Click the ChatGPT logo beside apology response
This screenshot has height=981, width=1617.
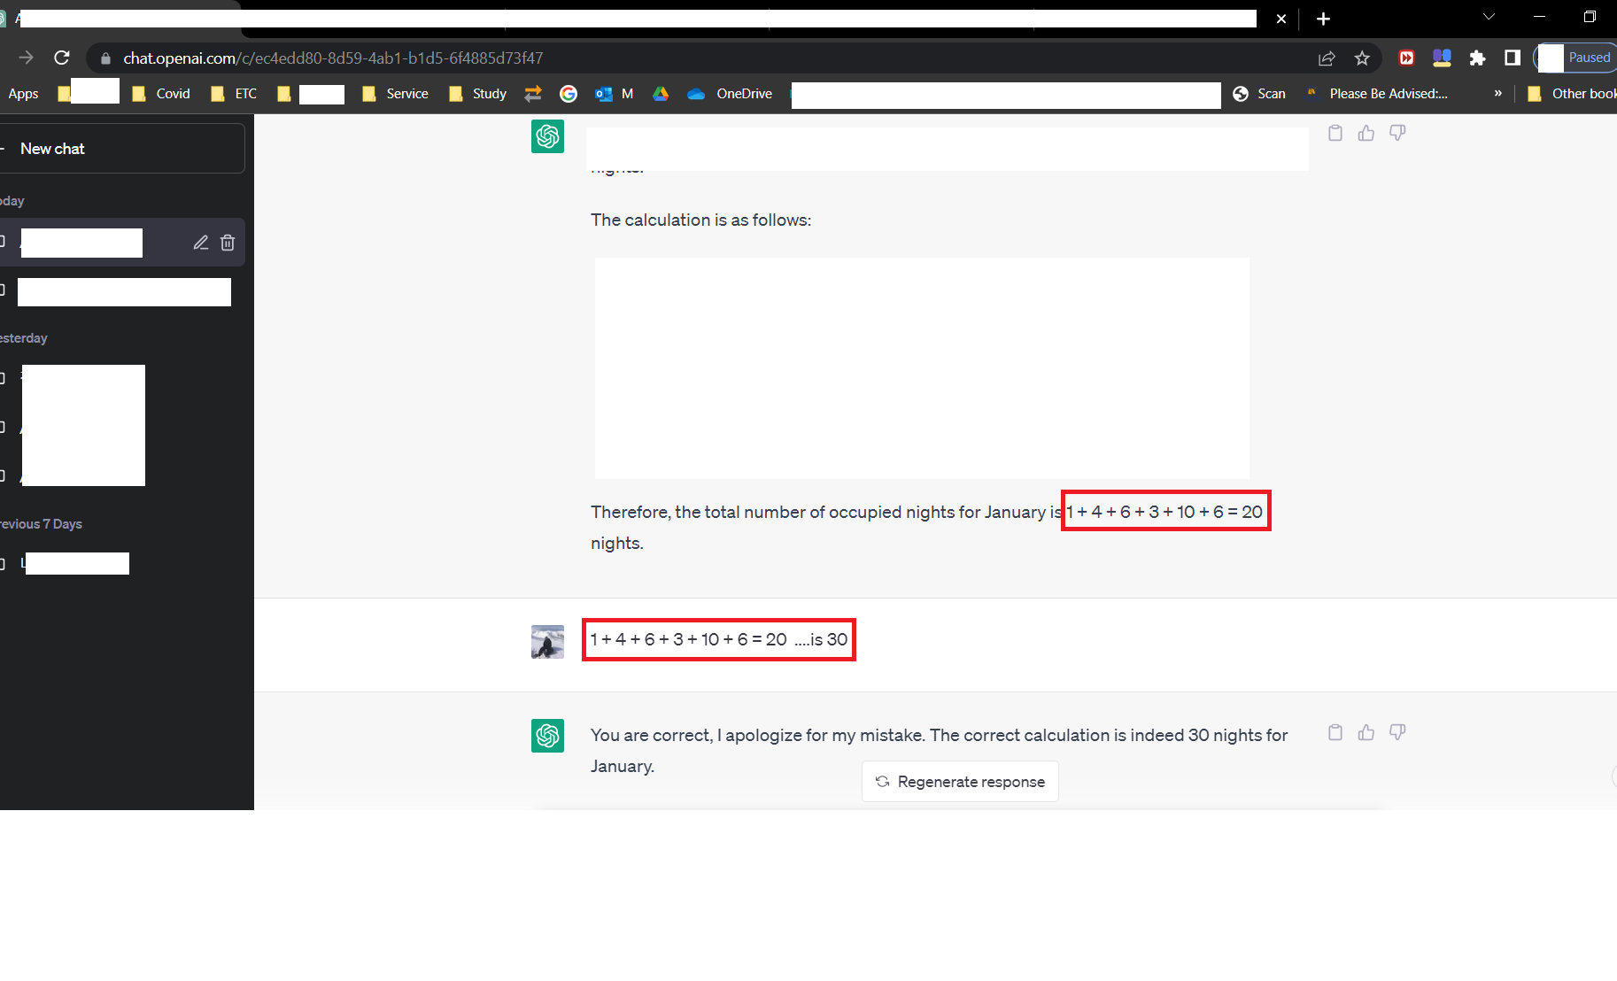click(547, 736)
